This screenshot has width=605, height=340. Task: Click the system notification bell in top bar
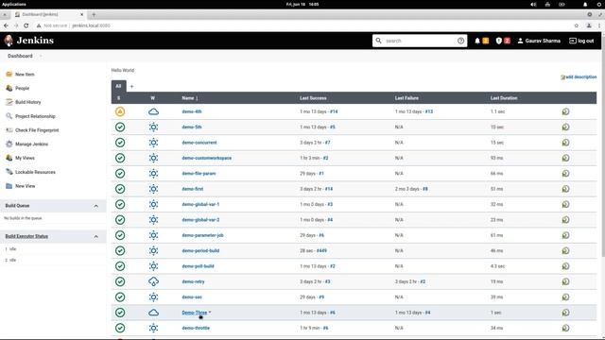[x=585, y=4]
